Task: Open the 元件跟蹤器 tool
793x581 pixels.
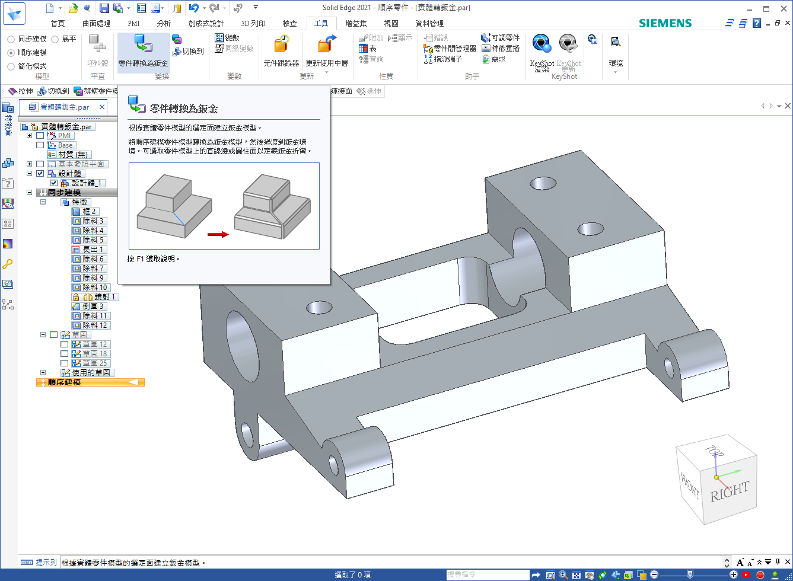Action: pyautogui.click(x=281, y=52)
